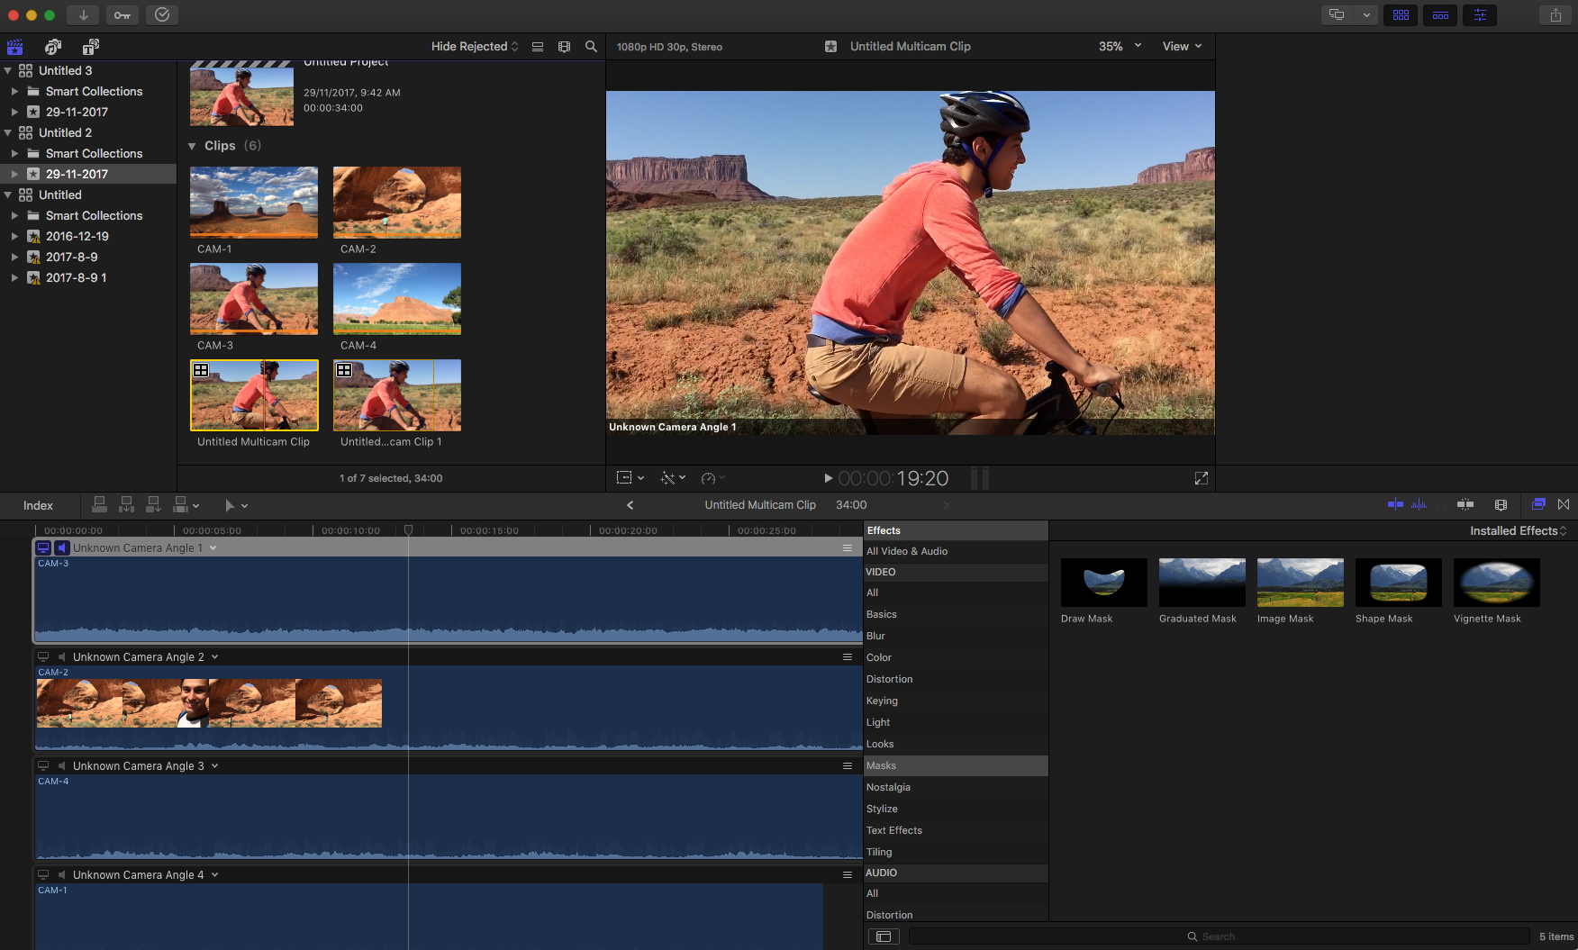
Task: Toggle snapping in the timeline toolbar
Action: [1465, 504]
